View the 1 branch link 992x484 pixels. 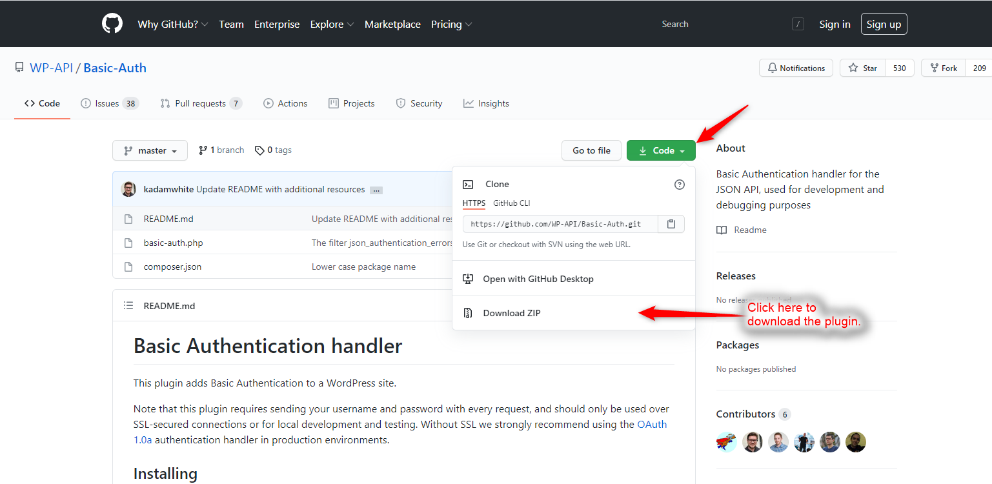pos(221,150)
